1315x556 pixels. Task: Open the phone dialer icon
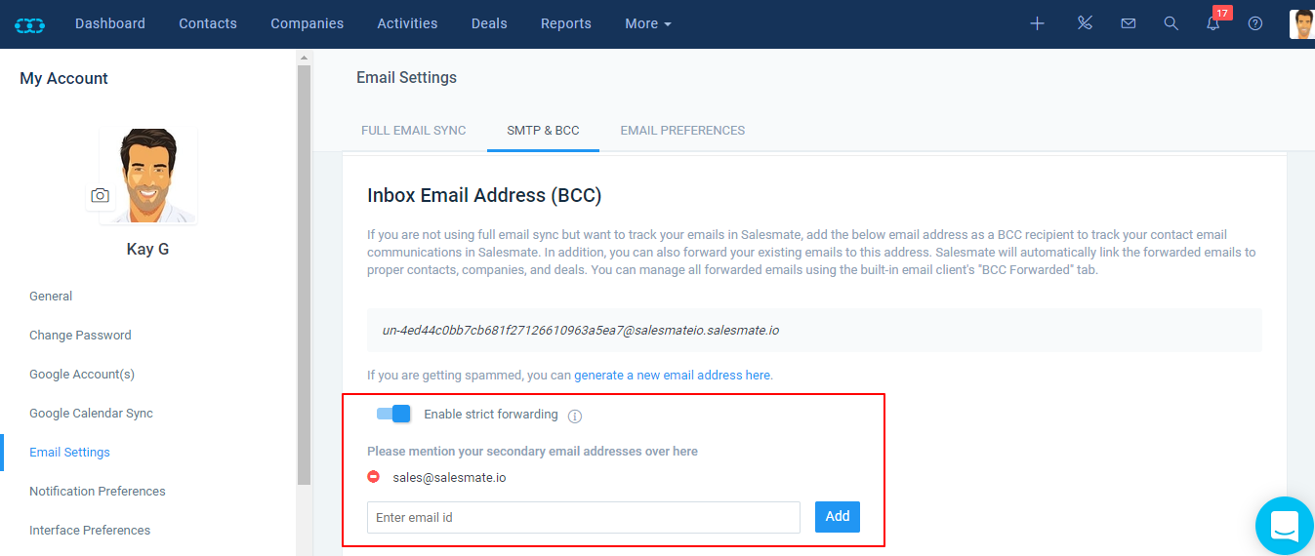pyautogui.click(x=1085, y=23)
